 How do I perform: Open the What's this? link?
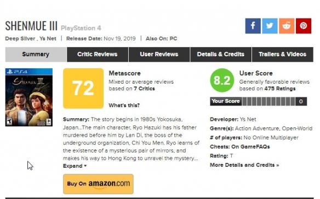(x=124, y=106)
